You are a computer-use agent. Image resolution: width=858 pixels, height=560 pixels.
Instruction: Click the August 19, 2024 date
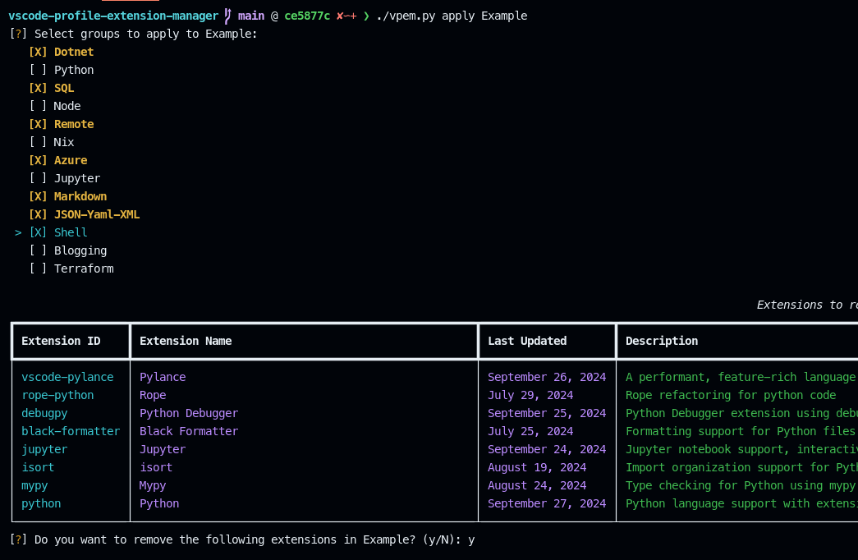[x=537, y=467]
